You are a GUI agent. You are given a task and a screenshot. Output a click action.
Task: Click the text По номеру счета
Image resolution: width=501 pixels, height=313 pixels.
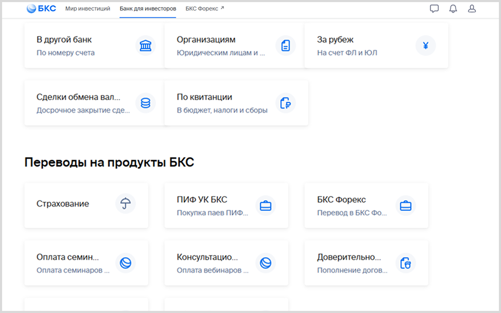66,53
